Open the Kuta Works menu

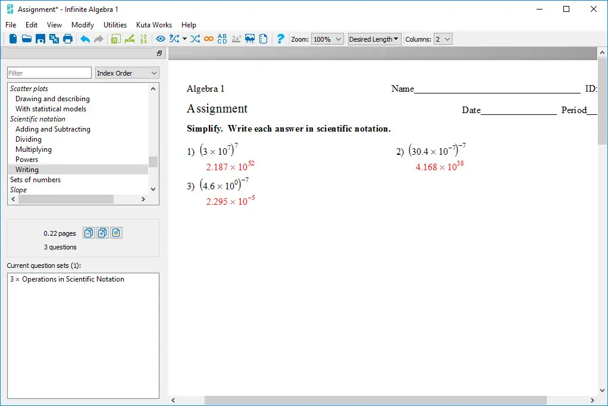154,25
